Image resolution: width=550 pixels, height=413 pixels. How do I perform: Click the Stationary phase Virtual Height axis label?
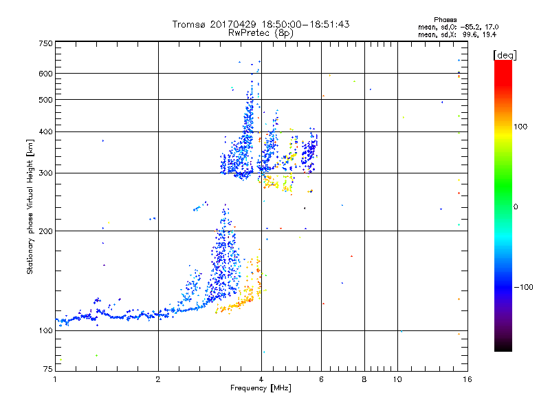coord(30,206)
